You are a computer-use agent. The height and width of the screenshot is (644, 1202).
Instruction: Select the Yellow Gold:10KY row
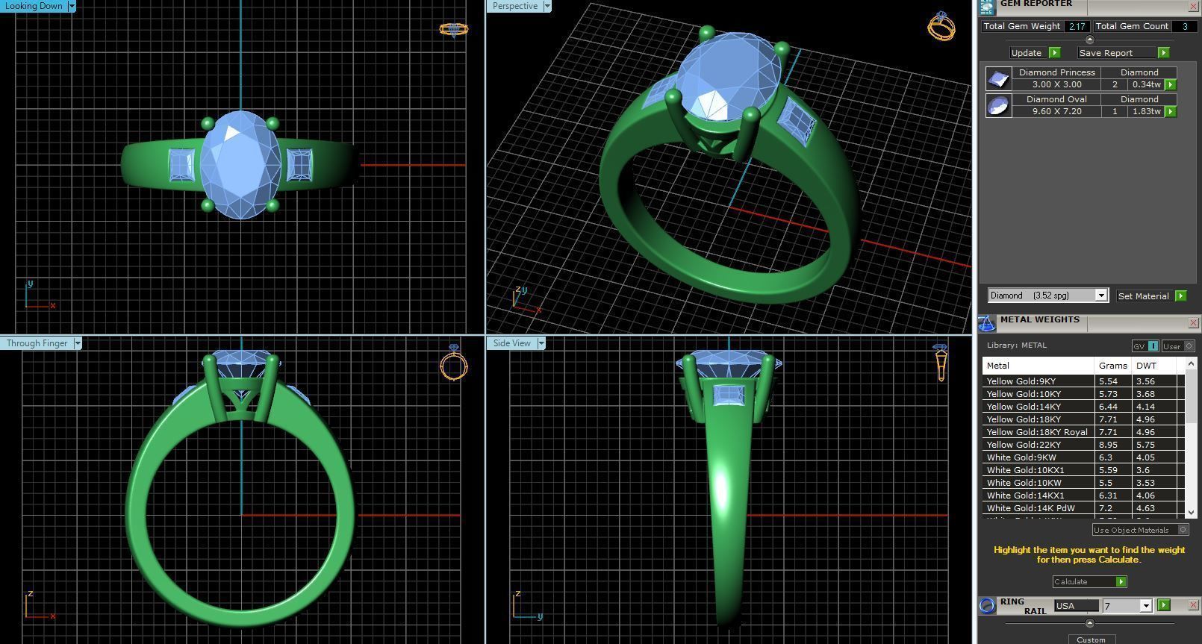(1083, 394)
